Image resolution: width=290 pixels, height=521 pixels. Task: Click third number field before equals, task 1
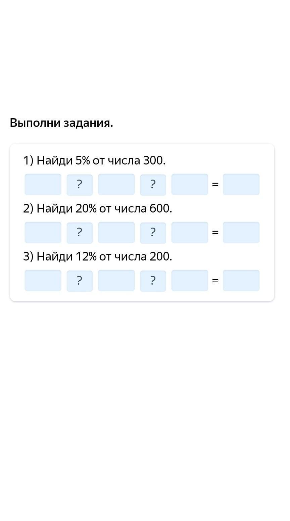(x=190, y=184)
